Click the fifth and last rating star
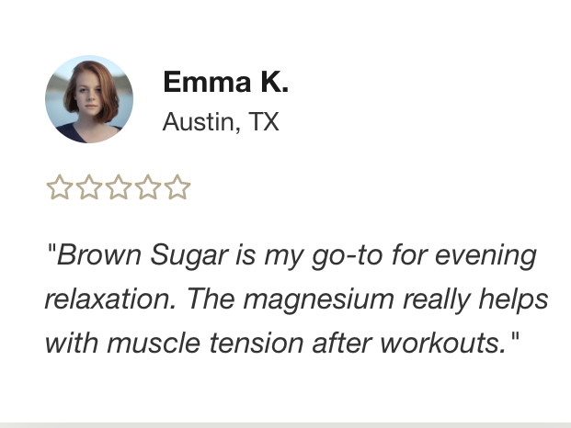The image size is (571, 428). (177, 187)
